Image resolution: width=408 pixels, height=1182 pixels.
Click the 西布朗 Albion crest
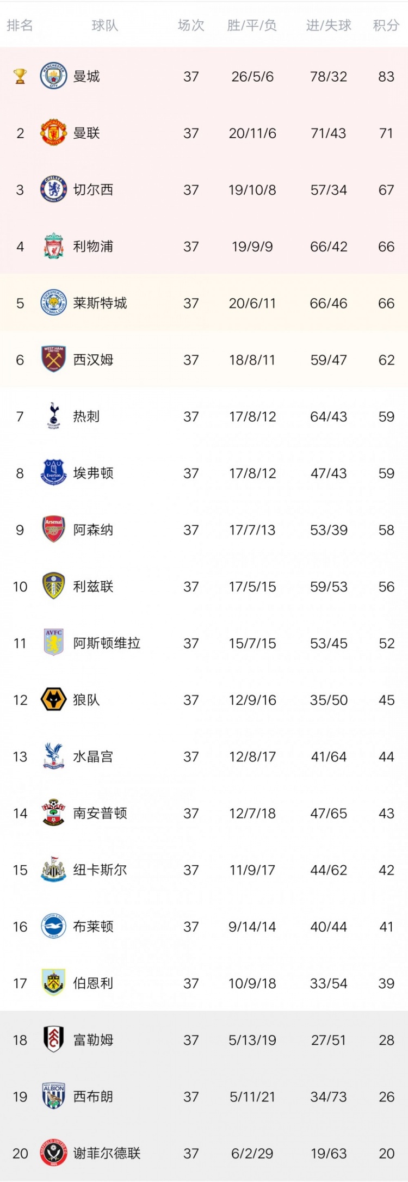click(x=53, y=1096)
